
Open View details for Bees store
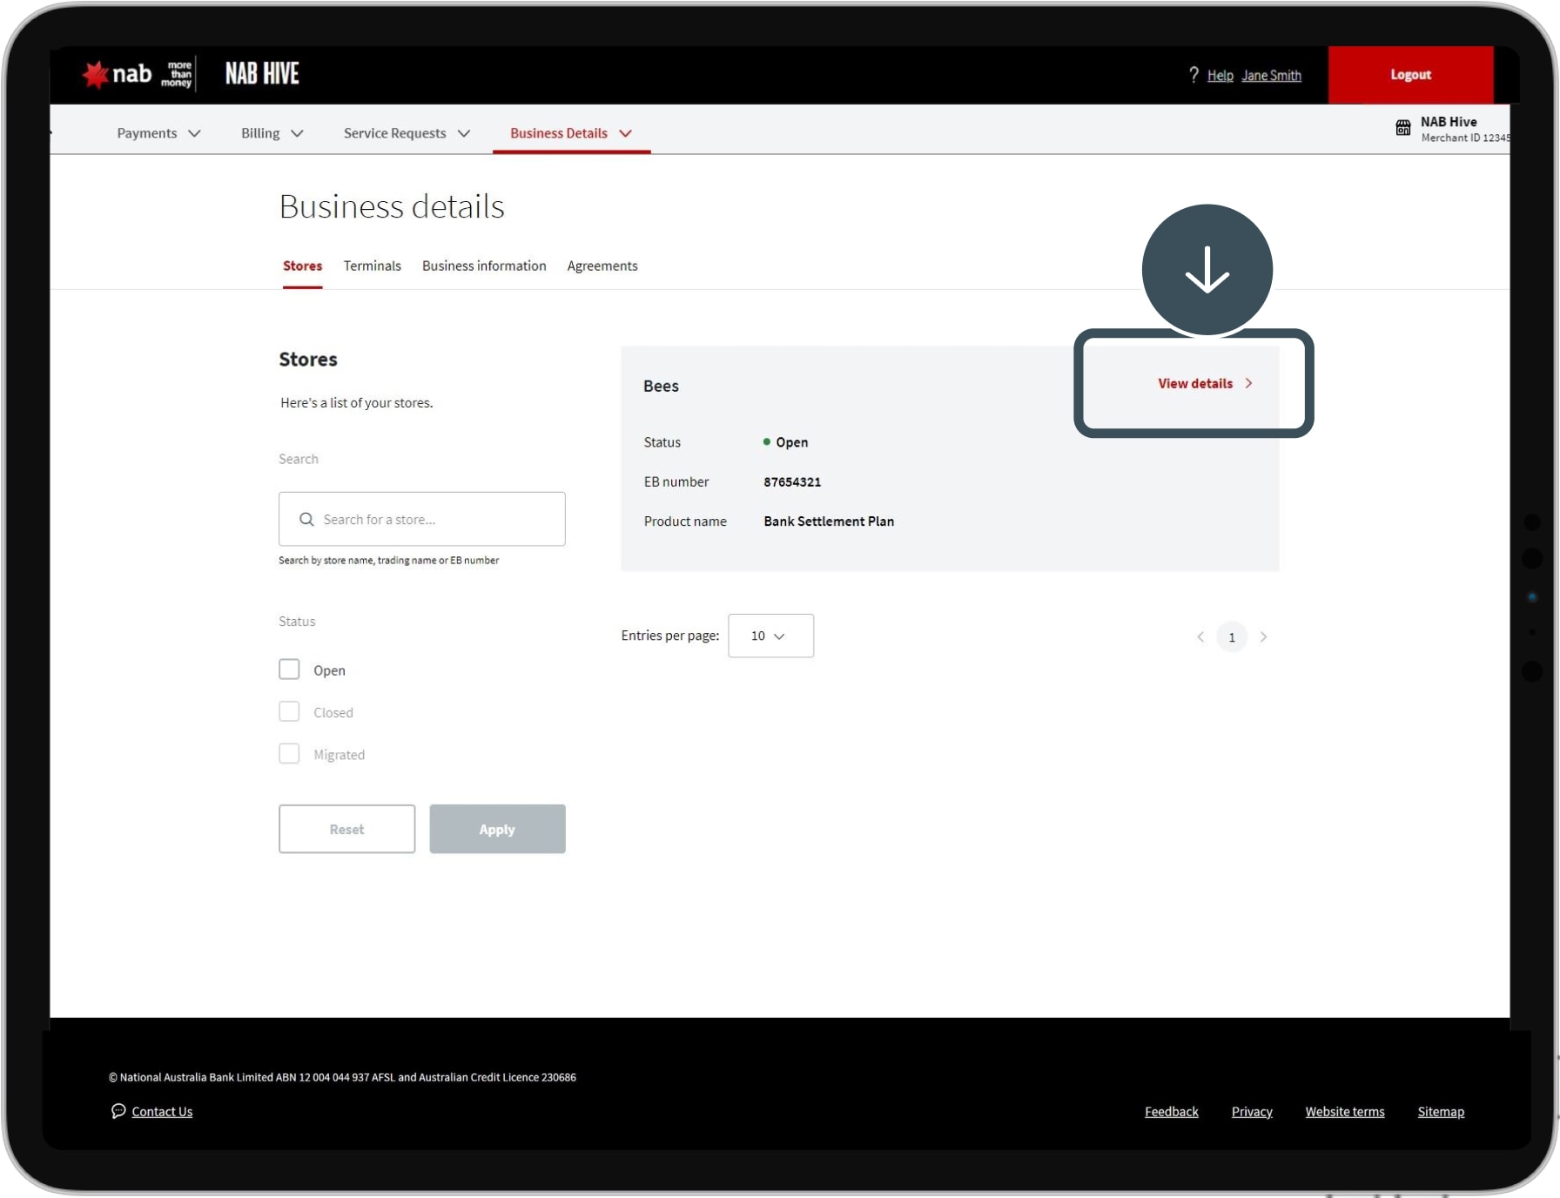click(1204, 384)
